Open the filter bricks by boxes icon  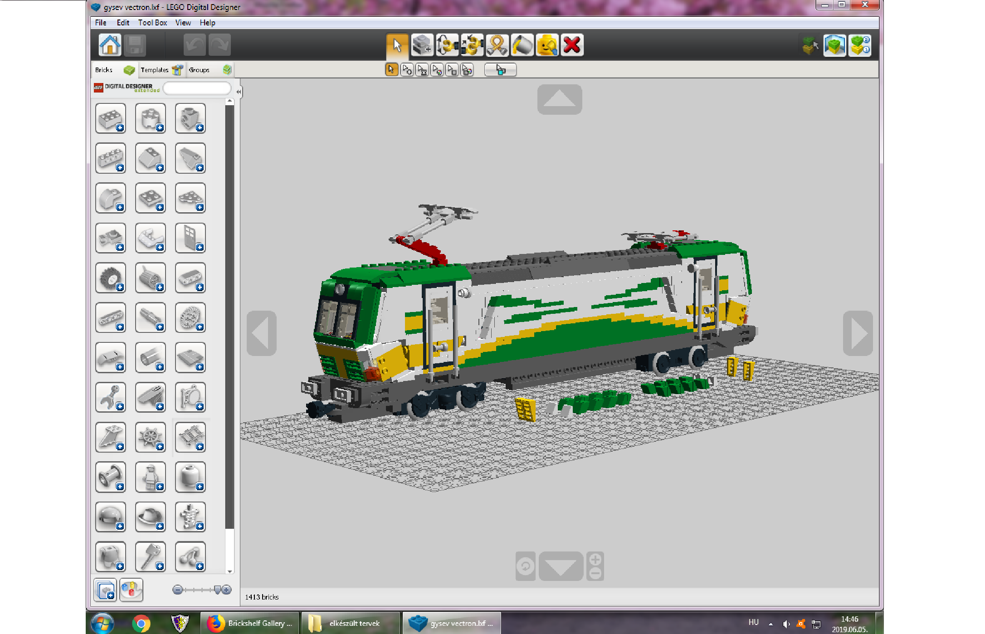[105, 590]
